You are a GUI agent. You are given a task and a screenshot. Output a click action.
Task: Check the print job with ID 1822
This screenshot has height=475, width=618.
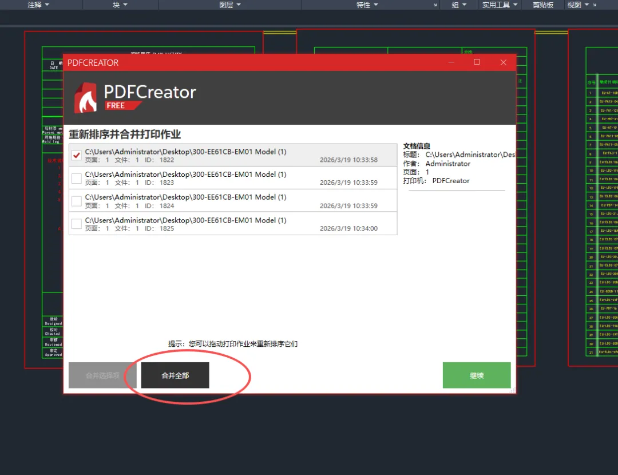(77, 155)
